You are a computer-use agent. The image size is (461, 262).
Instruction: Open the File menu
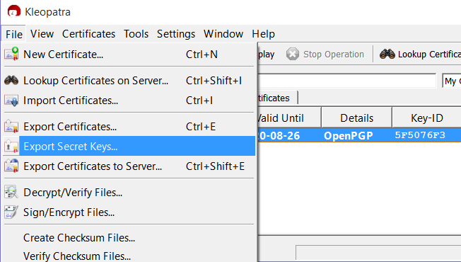(x=14, y=34)
